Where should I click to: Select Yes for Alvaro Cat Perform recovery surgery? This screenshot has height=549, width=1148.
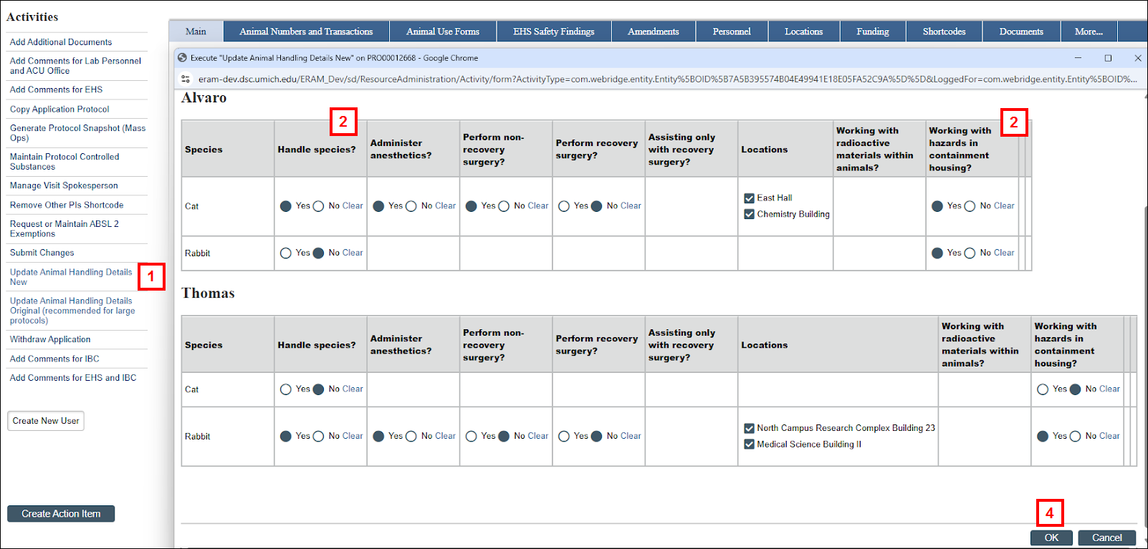[x=564, y=206]
